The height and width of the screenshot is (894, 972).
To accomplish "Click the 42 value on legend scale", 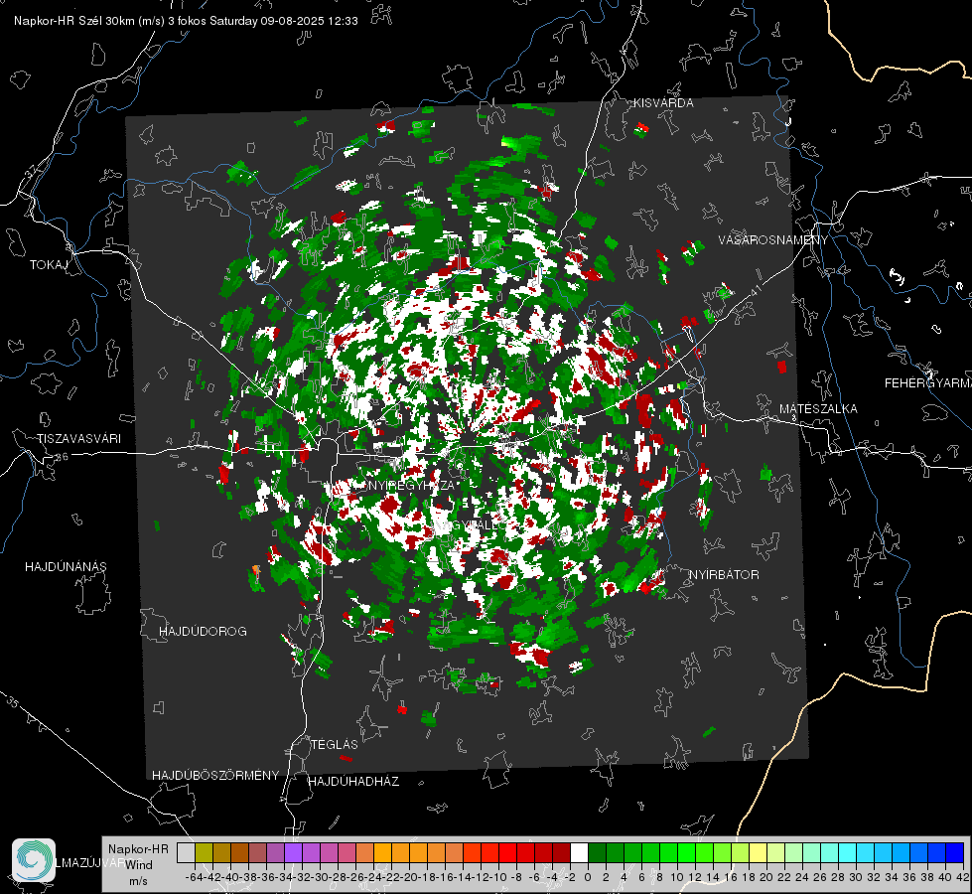I will [963, 877].
